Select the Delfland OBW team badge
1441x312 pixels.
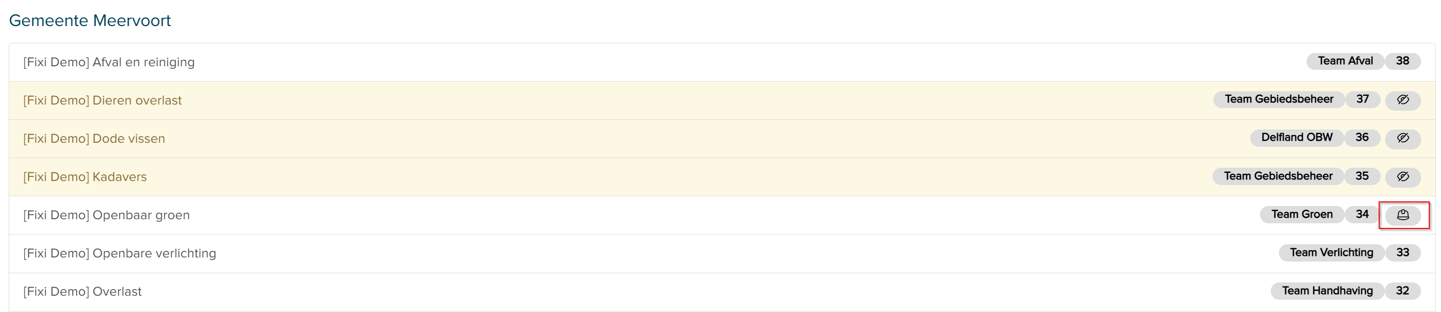pos(1297,137)
